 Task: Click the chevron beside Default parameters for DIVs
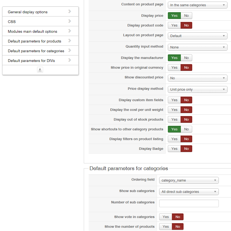70,60
